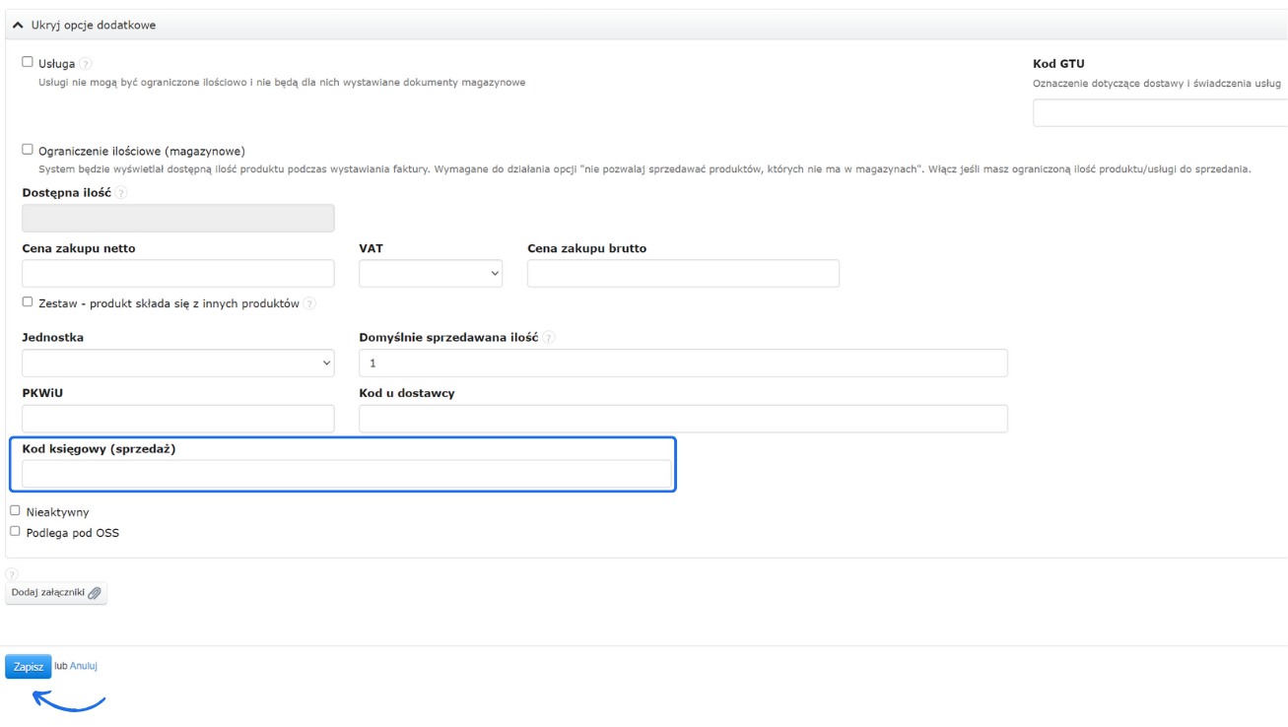
Task: Click the Cena zakupu netto field
Action: click(178, 274)
